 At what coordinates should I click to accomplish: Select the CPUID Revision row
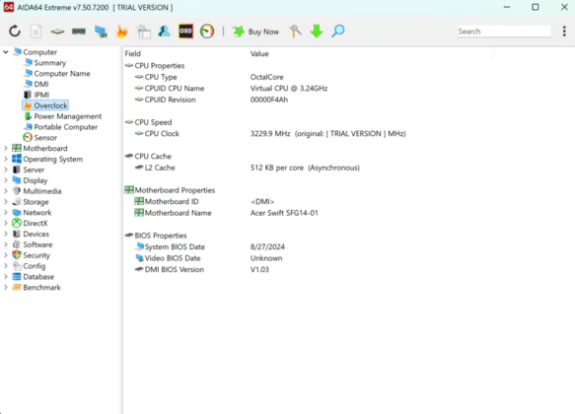click(308, 100)
